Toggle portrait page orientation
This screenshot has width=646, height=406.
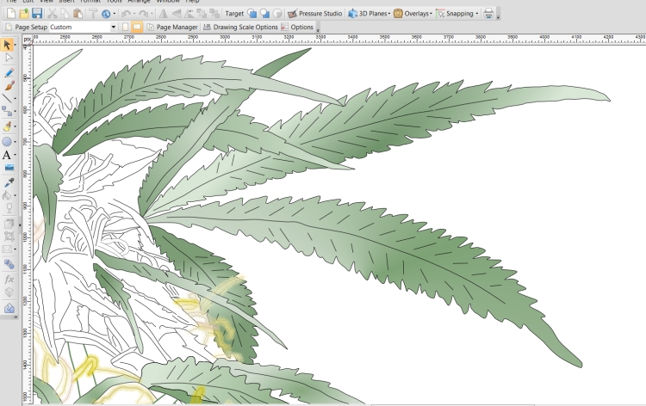126,28
